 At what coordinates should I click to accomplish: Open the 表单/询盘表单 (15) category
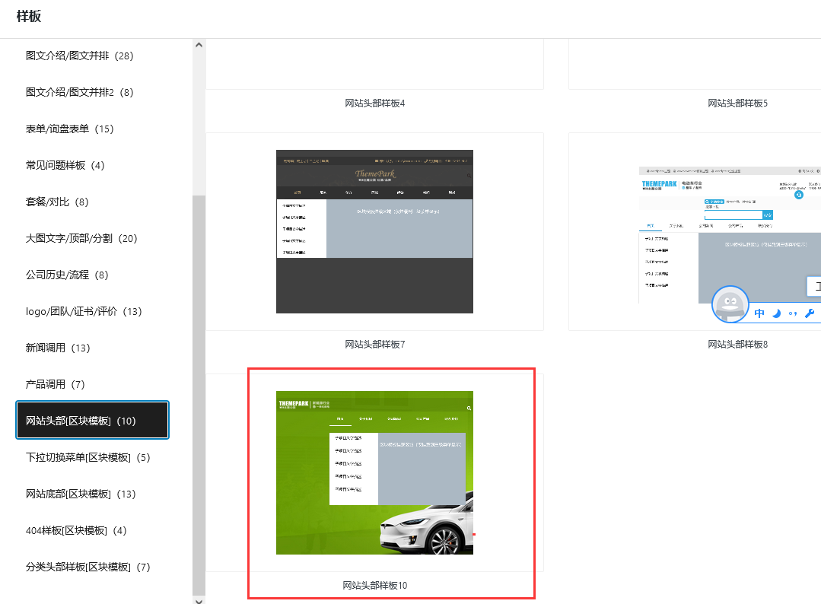pos(69,129)
